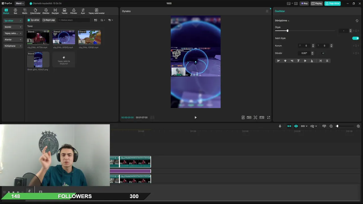Open the Medya tab
Viewport: 363px width, 204px height.
6,11
